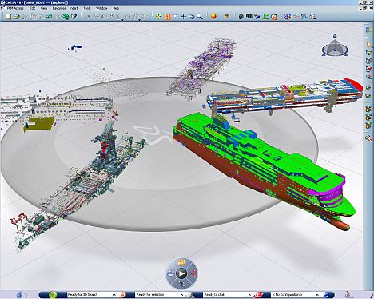Screen dimensions: 374x299
Task: Open the Favorites menu
Action: click(x=59, y=8)
